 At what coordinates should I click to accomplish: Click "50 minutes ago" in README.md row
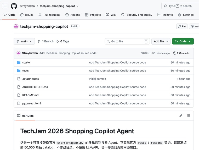pyautogui.click(x=180, y=95)
